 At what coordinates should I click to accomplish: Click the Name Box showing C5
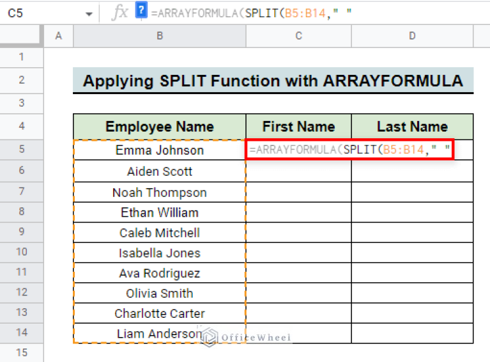click(x=38, y=13)
